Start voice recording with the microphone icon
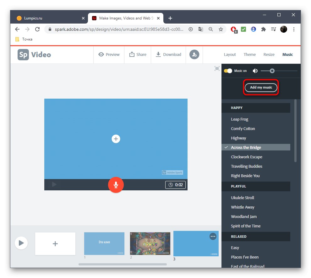311x278 pixels. [116, 185]
